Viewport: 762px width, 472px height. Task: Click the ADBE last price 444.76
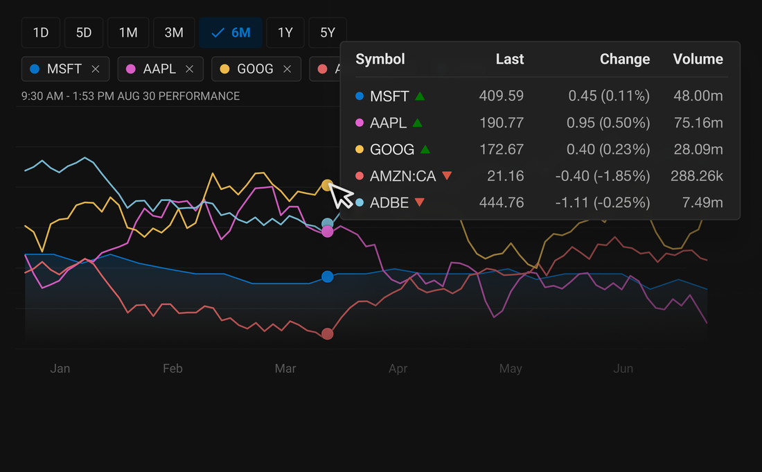point(502,202)
